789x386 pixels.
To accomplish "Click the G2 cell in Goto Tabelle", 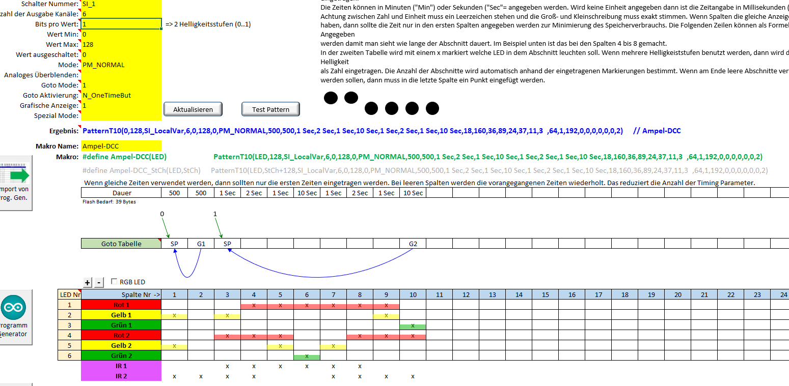I will point(413,244).
